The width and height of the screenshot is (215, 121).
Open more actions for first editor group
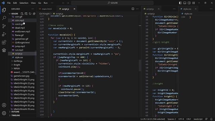point(137,9)
